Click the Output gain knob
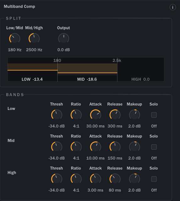 tap(64, 38)
